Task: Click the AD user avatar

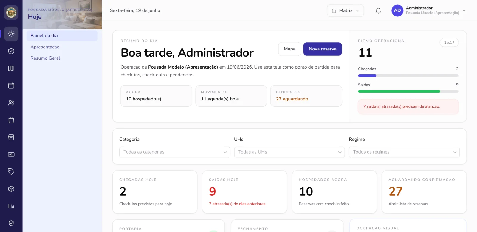Action: [x=397, y=10]
